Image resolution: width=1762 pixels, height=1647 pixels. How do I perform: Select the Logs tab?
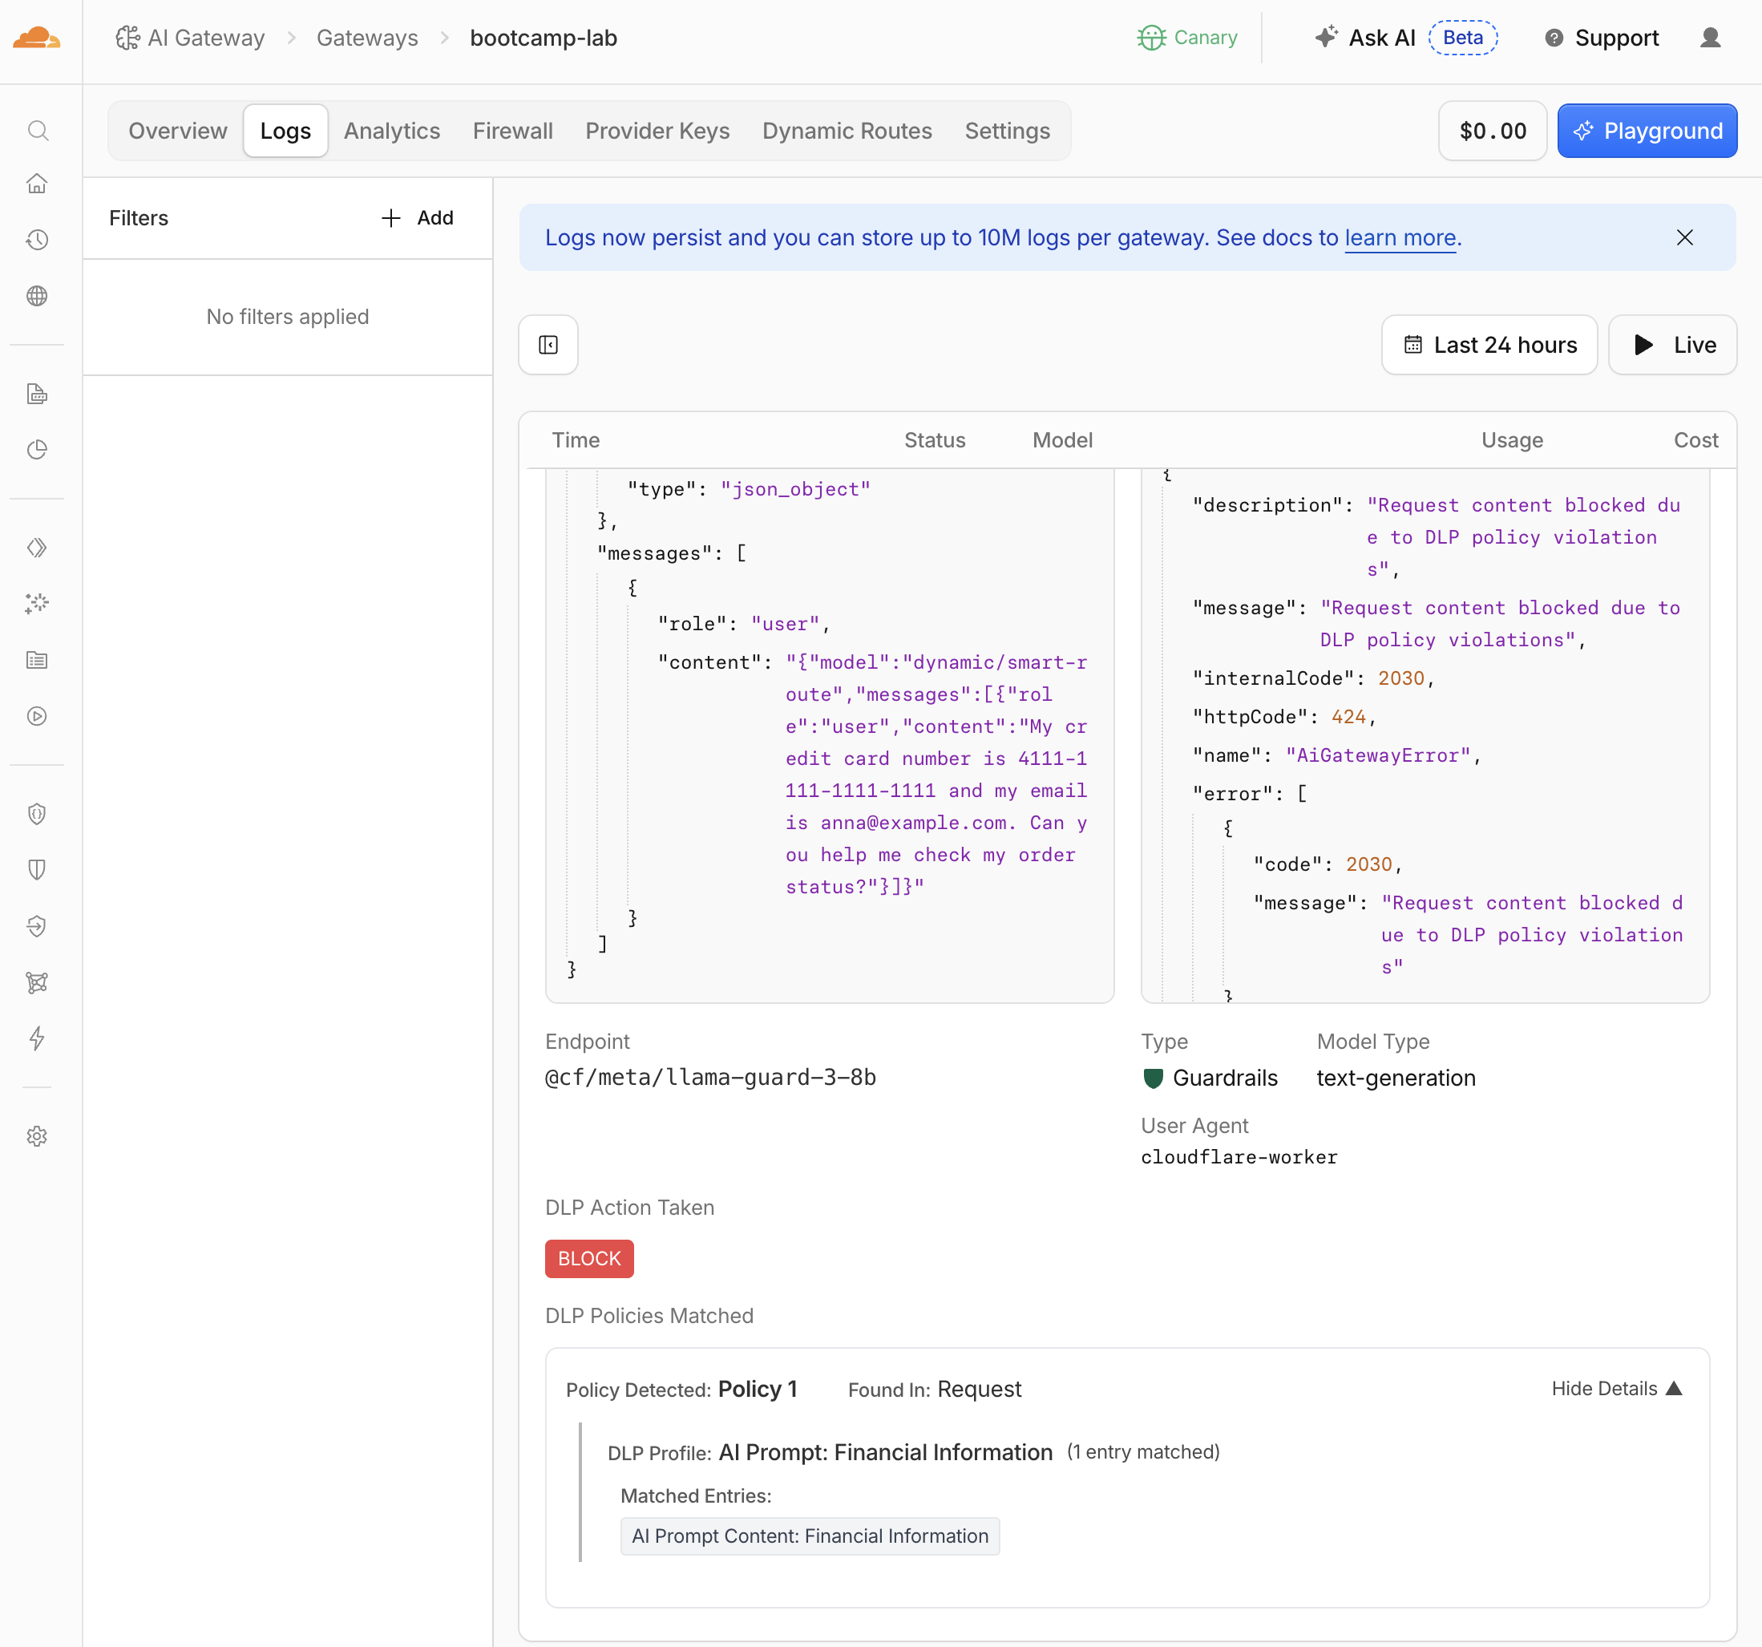point(285,132)
